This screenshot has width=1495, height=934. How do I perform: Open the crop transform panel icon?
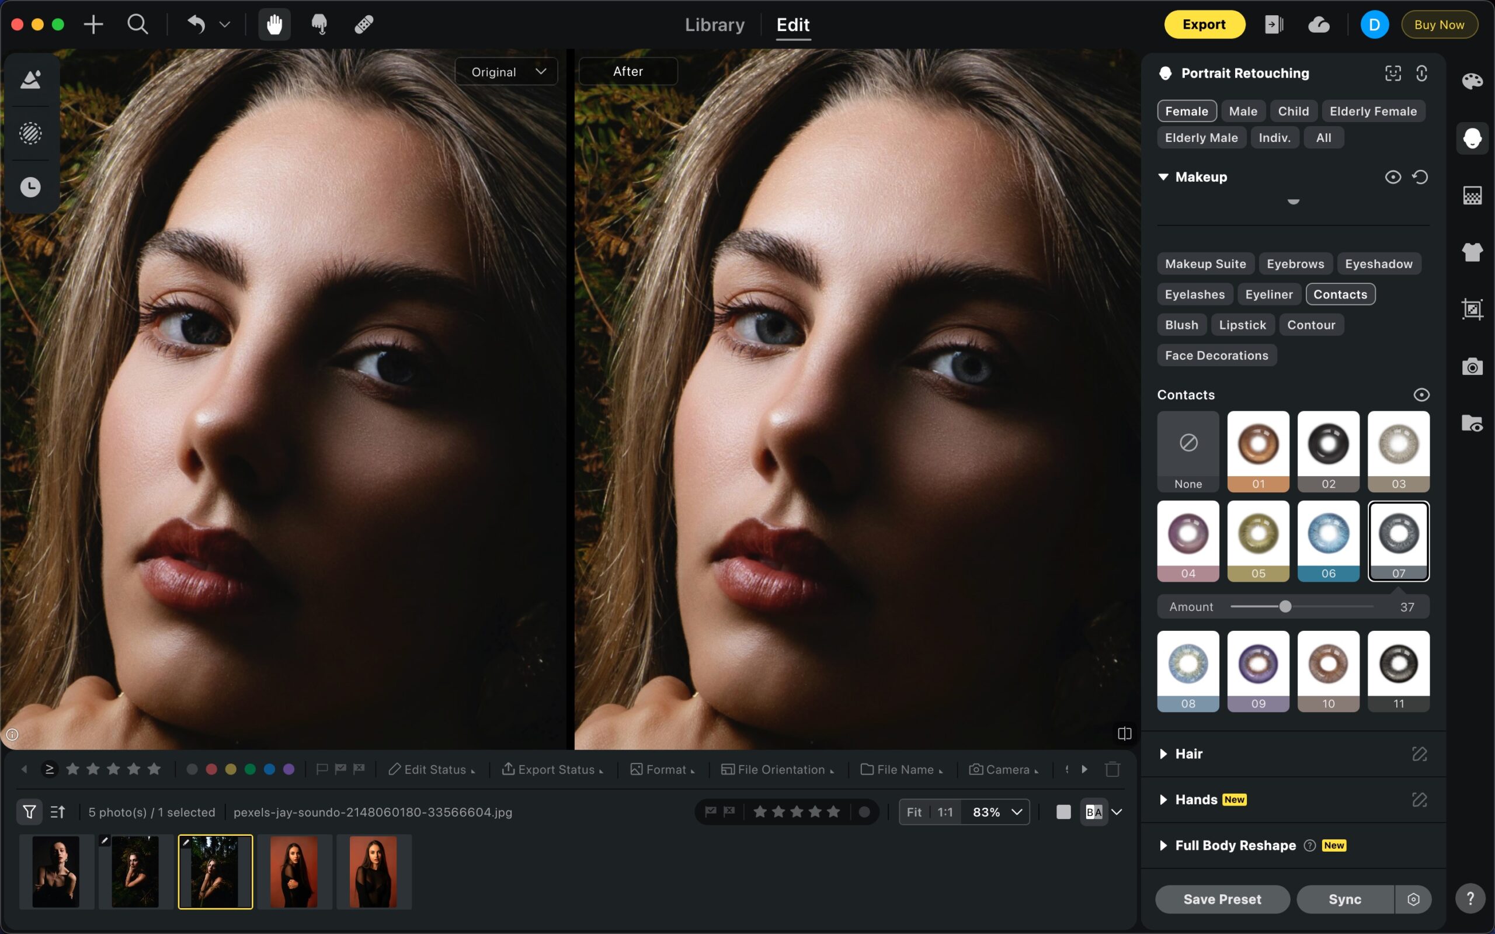click(1472, 309)
